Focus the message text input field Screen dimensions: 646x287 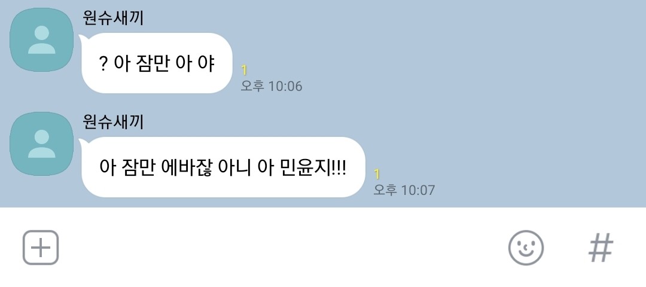[x=284, y=248]
